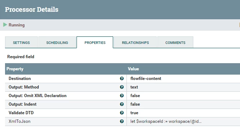This screenshot has height=131, width=240.
Task: View help for Validate DTD property
Action: [122, 113]
